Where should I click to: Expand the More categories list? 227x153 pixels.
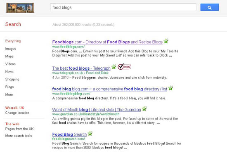(9, 94)
